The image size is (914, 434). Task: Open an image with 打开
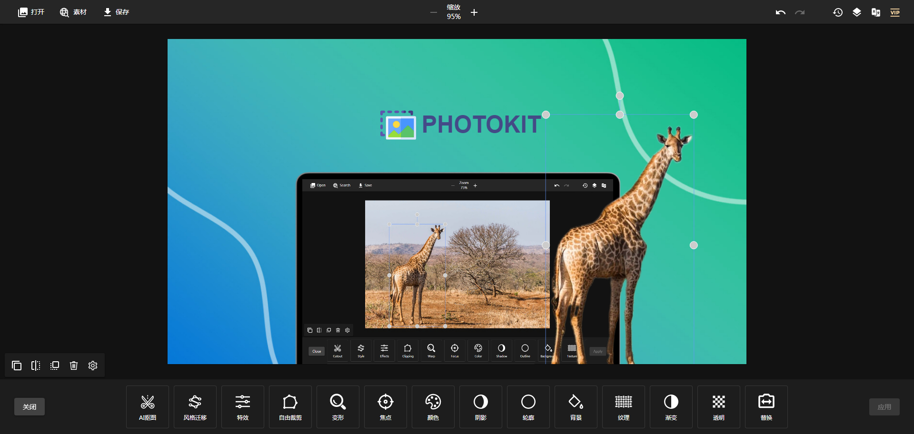coord(31,12)
